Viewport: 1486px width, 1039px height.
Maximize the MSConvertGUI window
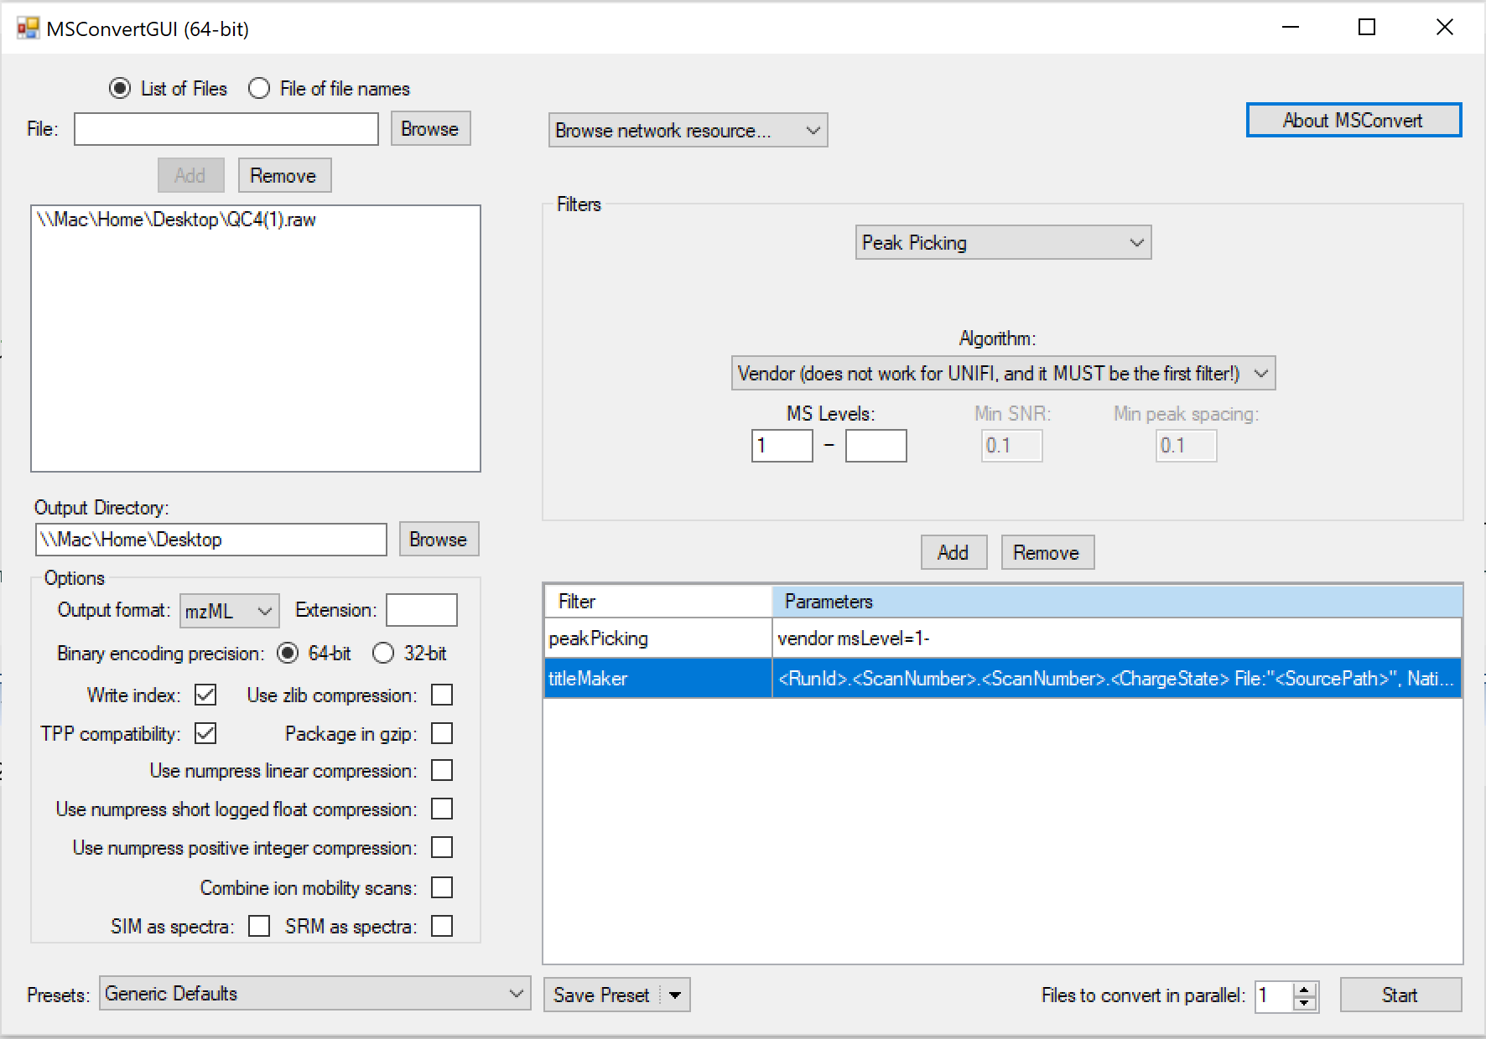click(x=1367, y=28)
